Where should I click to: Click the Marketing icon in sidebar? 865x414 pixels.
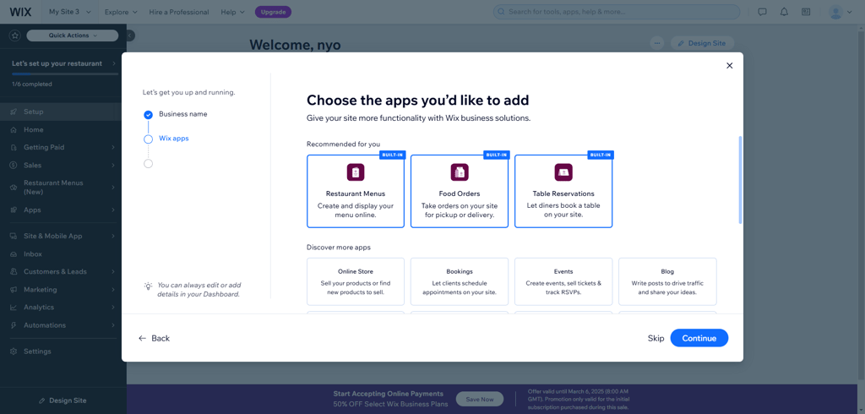[x=14, y=289]
